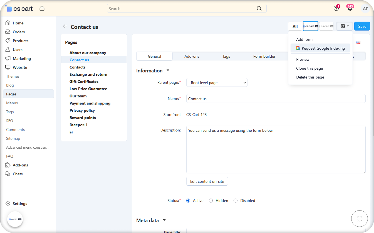This screenshot has width=374, height=233.
Task: Click Edit content on-site button
Action: (x=207, y=181)
